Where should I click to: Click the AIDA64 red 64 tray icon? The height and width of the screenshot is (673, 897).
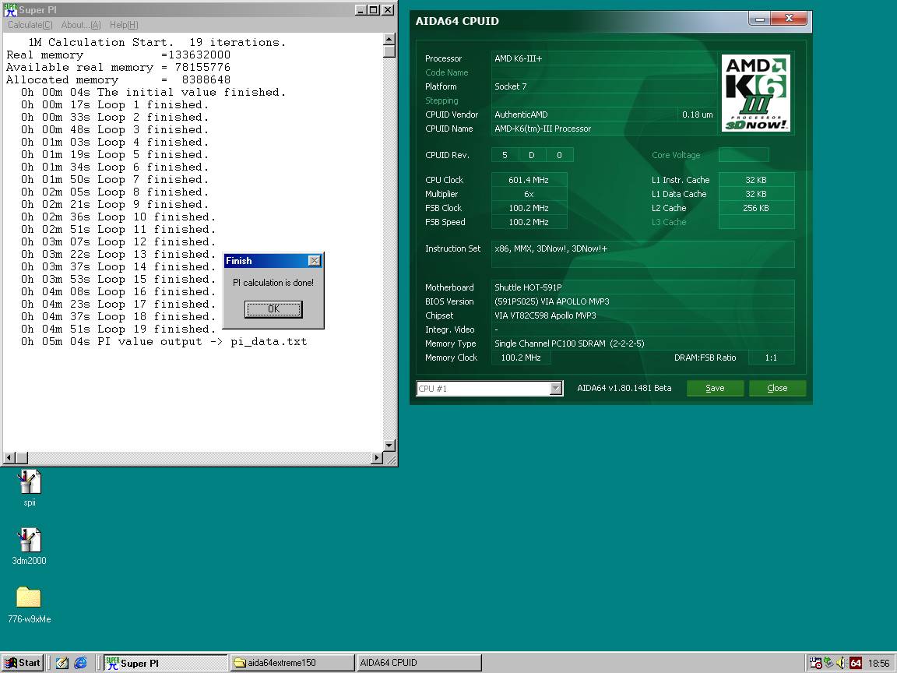tap(856, 663)
